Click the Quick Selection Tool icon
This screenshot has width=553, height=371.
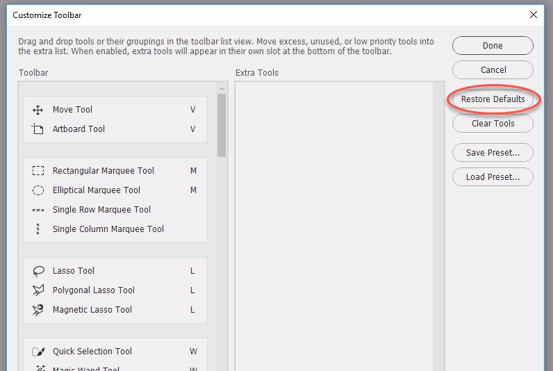[x=38, y=352]
